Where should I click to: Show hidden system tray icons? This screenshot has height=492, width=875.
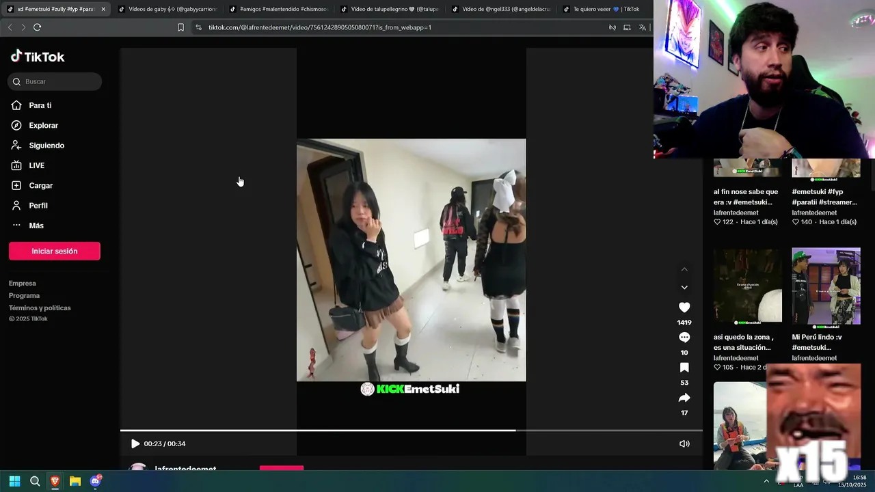coord(766,481)
